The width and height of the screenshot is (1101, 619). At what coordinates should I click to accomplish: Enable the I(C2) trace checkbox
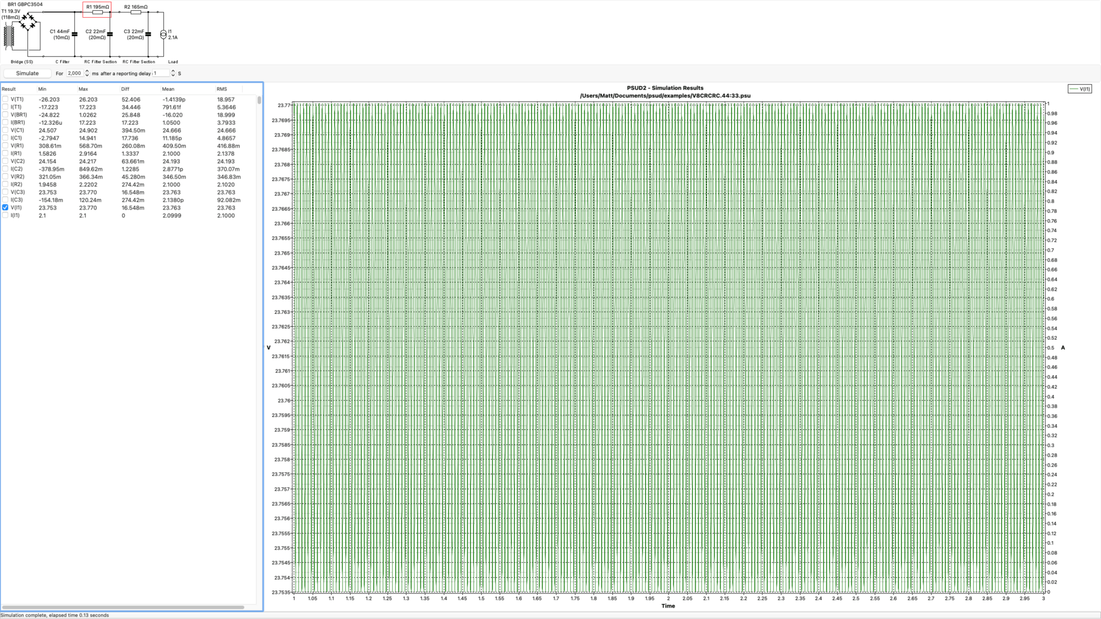[5, 169]
